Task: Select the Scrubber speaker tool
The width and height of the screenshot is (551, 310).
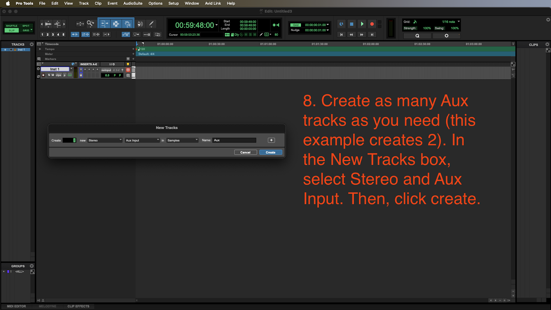Action: pos(140,24)
